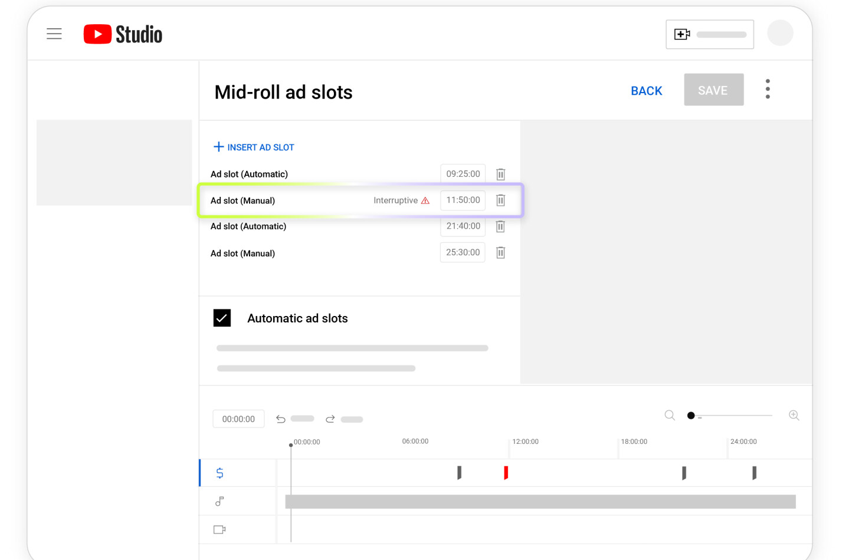Open the three-dot more options menu

[768, 90]
